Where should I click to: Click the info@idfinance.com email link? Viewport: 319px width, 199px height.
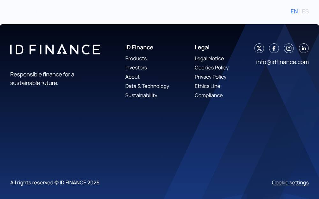(x=282, y=62)
